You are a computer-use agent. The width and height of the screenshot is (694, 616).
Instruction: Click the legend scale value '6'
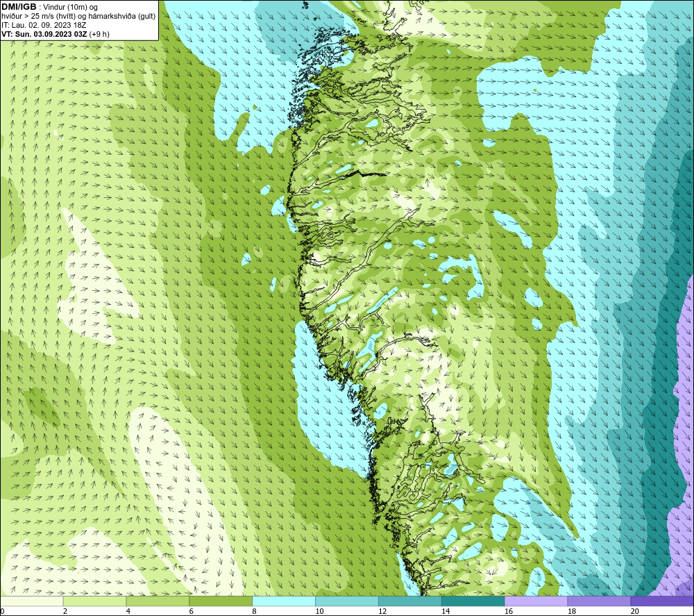click(x=192, y=612)
